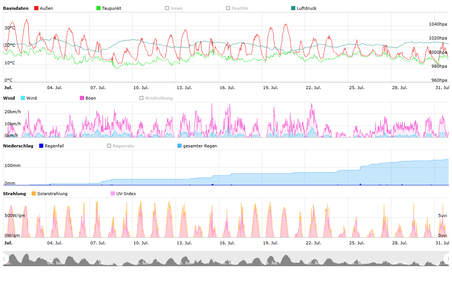Viewport: 452px width, 282px height.
Task: Hide the green Taupunkt series swatch
Action: point(99,8)
